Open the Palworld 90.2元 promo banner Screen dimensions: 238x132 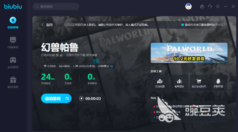tap(189, 53)
